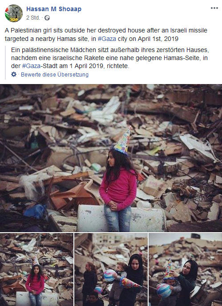
Task: Click the colorful cone in the middle thumbnail
Action: (129, 283)
